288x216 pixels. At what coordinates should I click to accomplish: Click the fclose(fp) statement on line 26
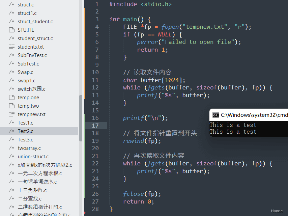click(x=142, y=194)
